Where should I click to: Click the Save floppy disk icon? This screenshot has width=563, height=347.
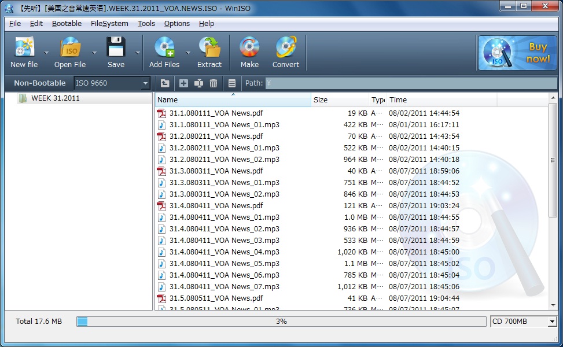click(x=116, y=47)
